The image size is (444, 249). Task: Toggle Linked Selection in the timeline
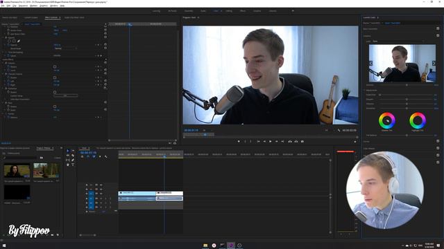pyautogui.click(x=94, y=157)
